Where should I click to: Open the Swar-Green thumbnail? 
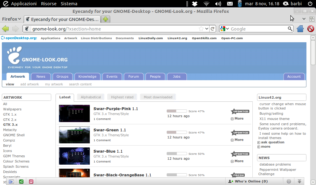74,135
